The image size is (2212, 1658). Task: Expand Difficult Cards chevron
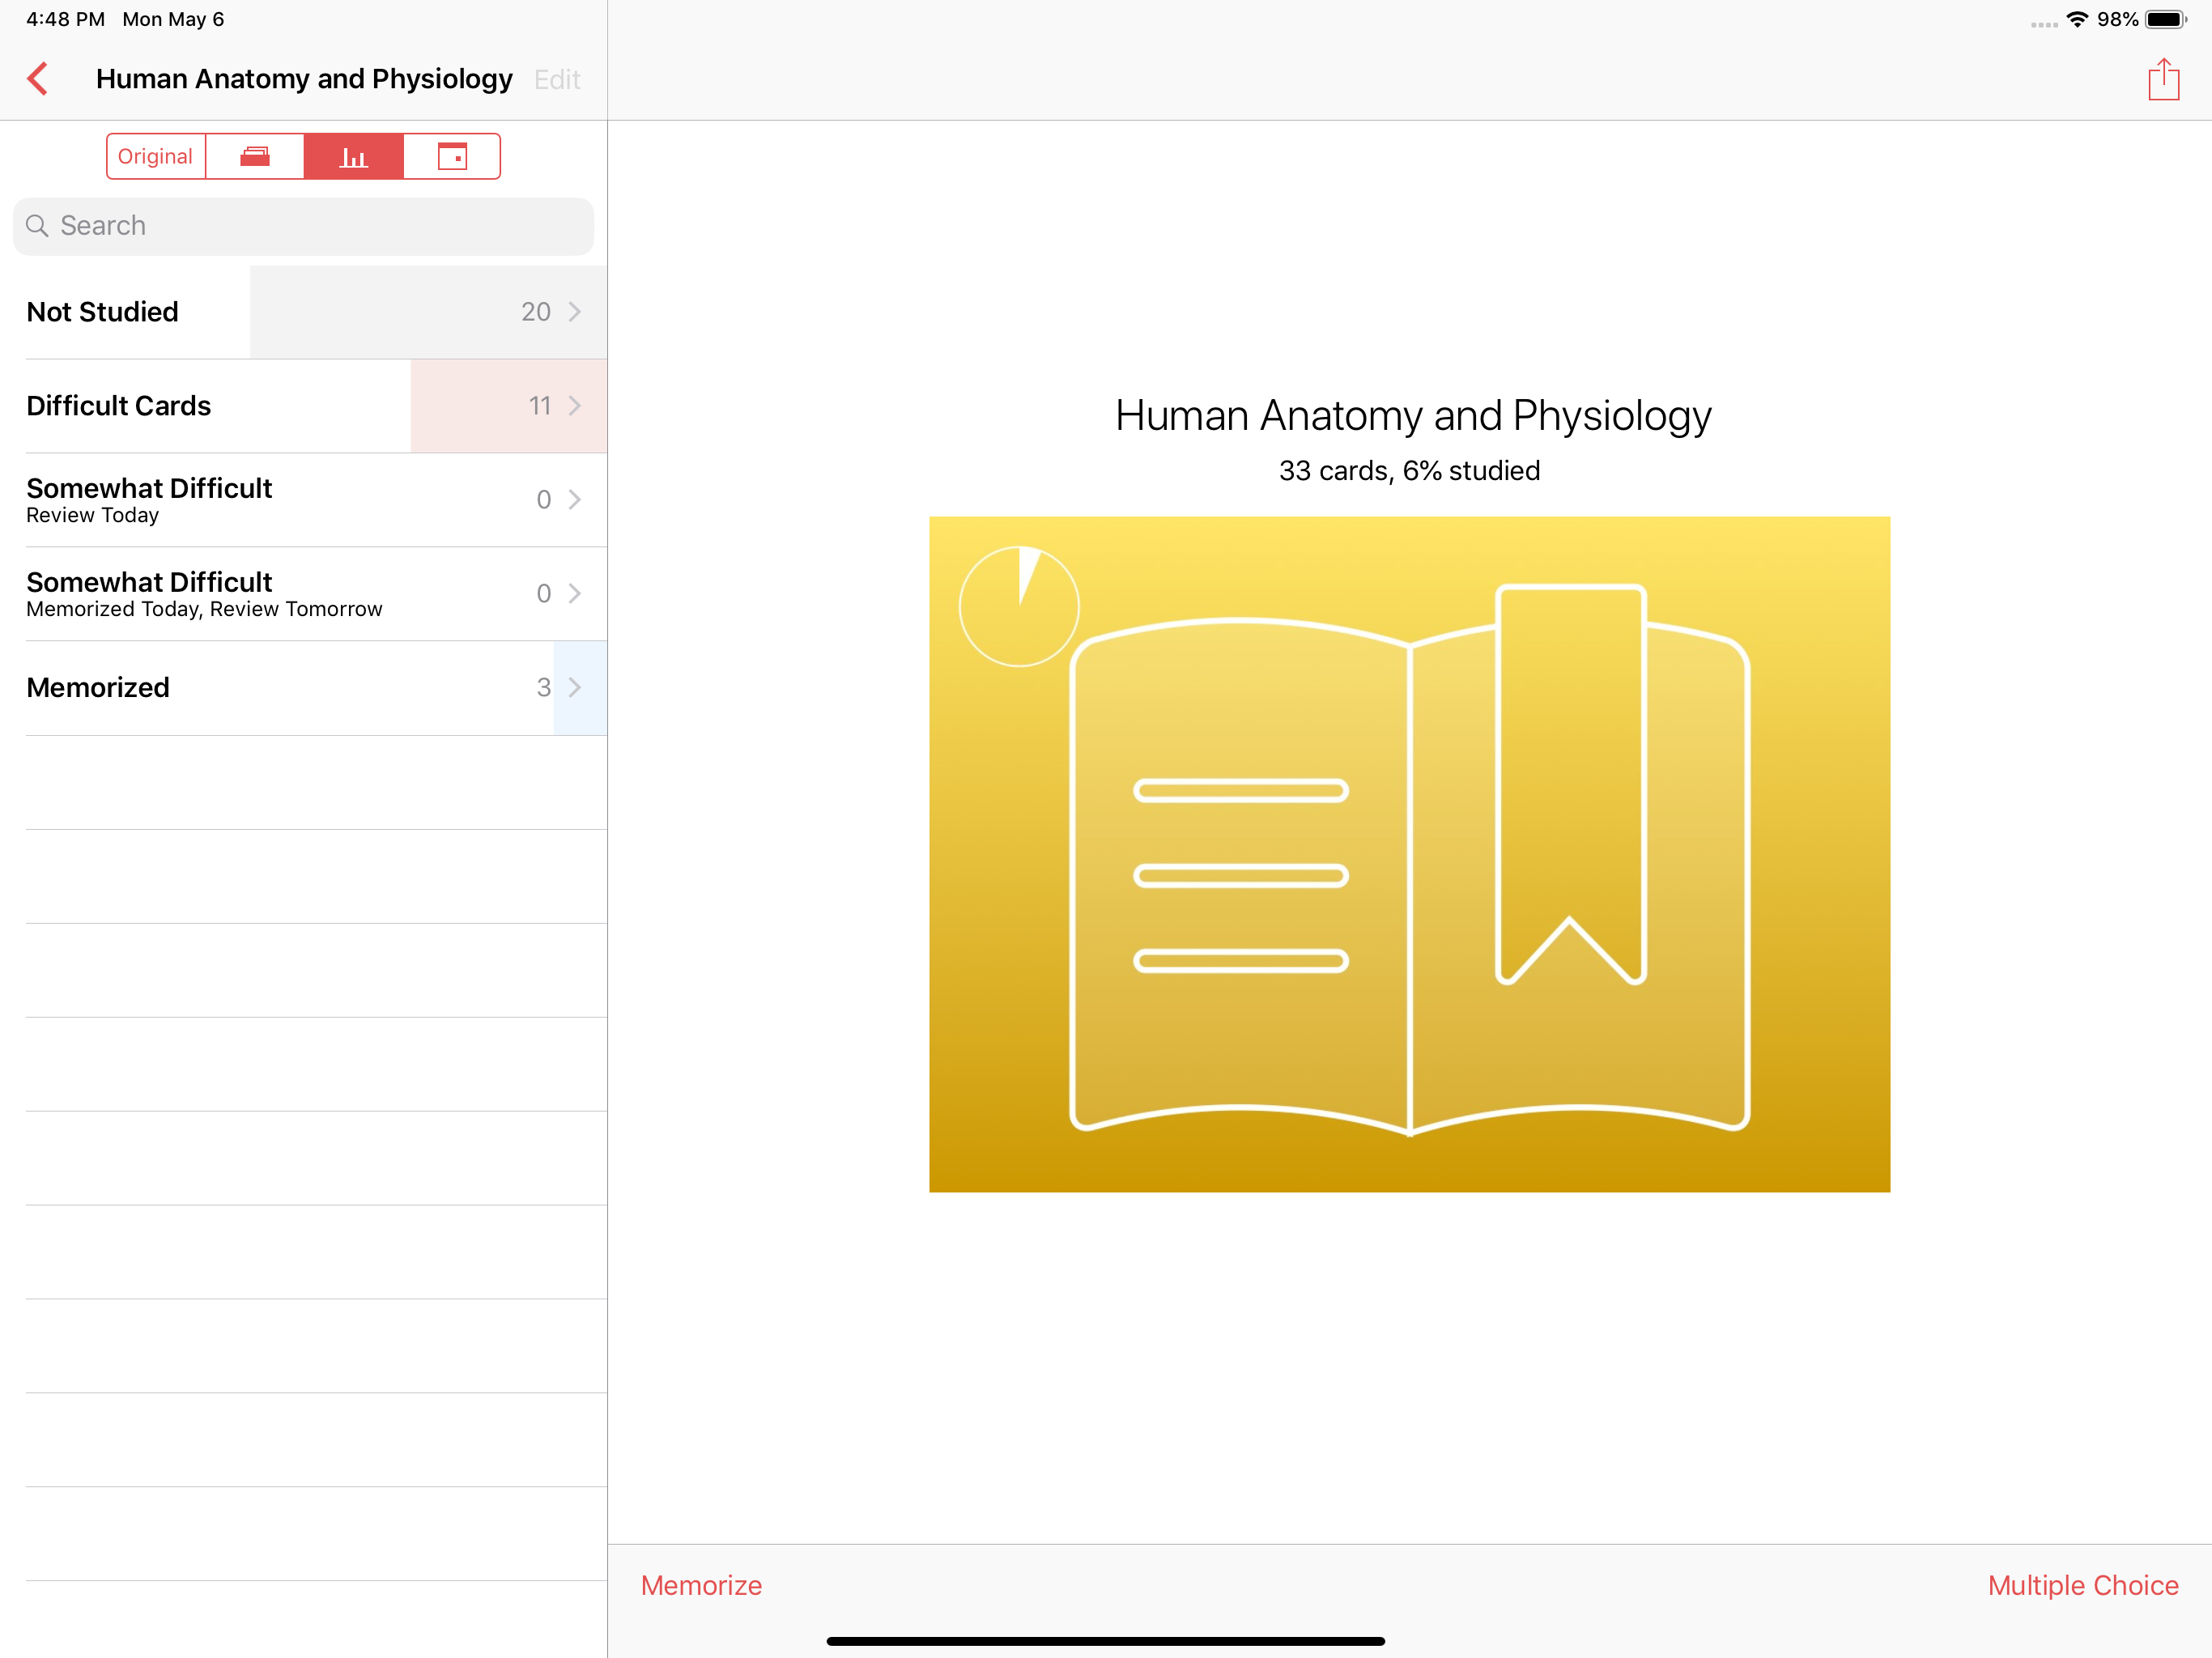[575, 406]
